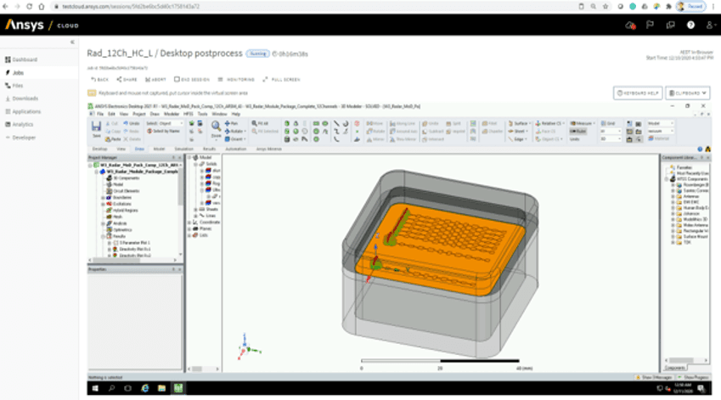Screen dimensions: 721x400
Task: Click the Zoom magnifier tool in the ribbon
Action: coord(216,129)
